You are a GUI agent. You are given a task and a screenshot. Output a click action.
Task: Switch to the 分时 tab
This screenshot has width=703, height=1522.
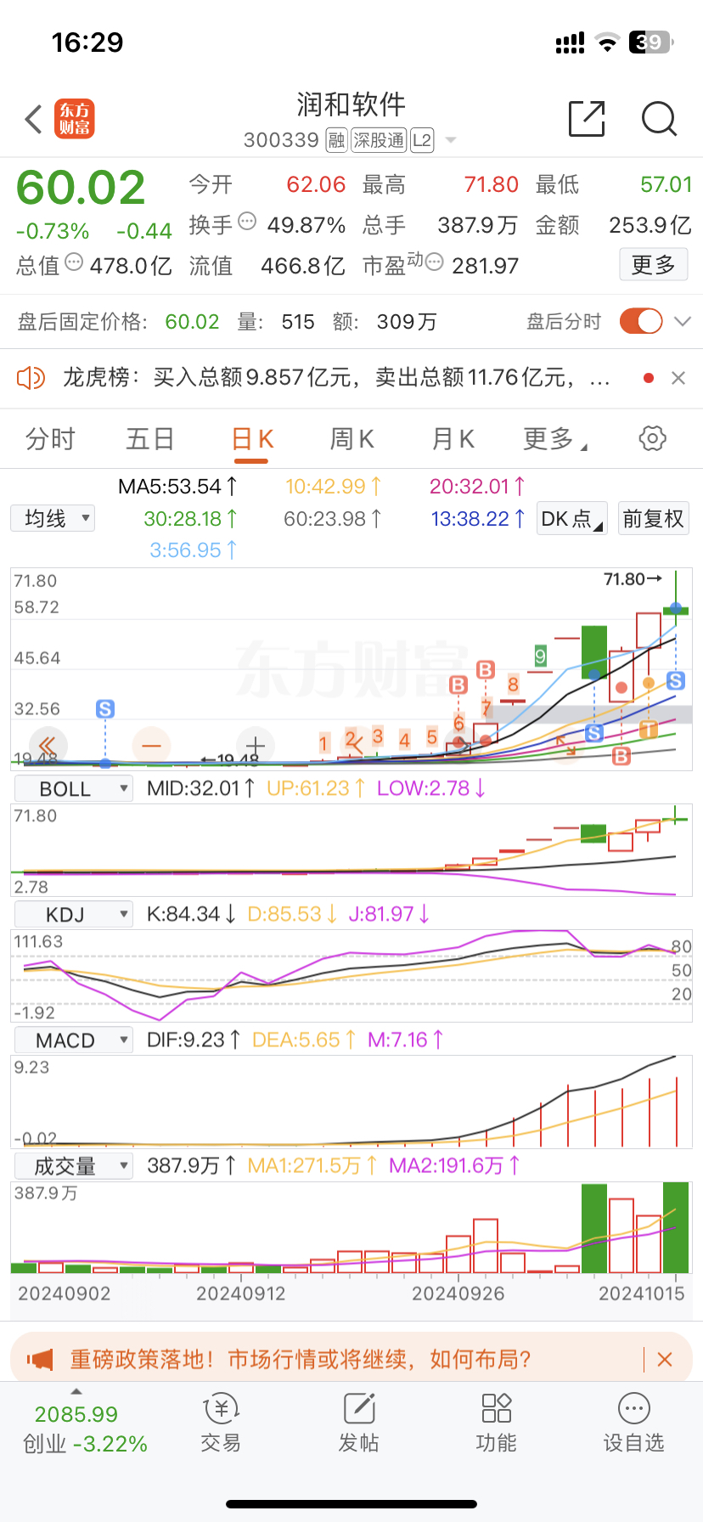click(x=50, y=439)
